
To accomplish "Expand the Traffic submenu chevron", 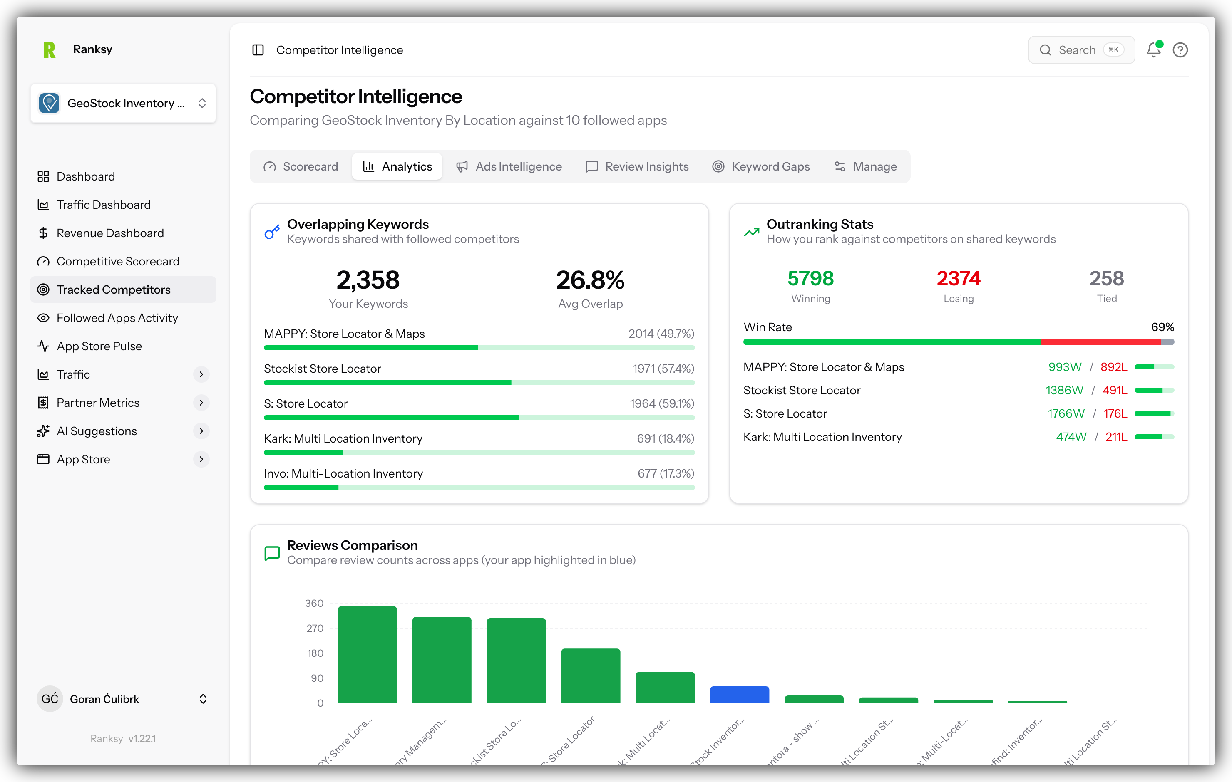I will click(x=201, y=374).
